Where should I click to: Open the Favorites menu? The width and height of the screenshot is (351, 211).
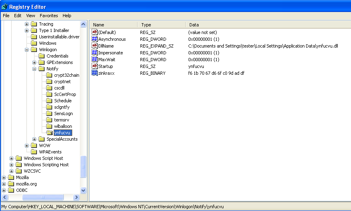click(49, 16)
